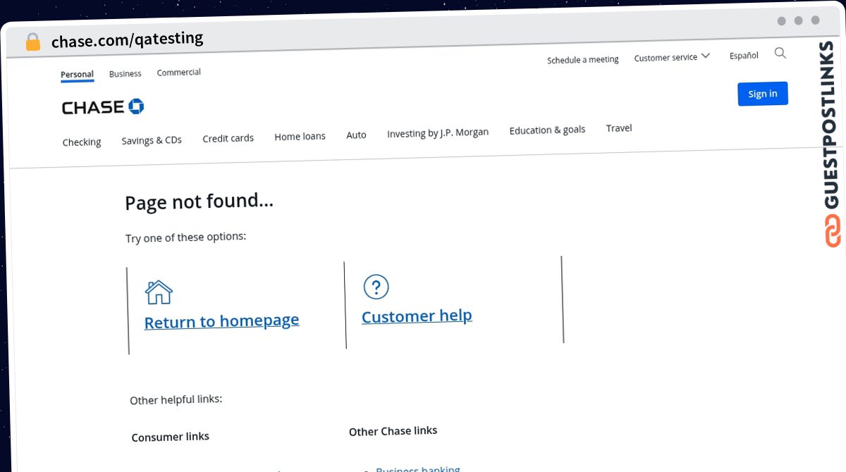
Task: Click the Other Chase links heading
Action: (x=393, y=431)
